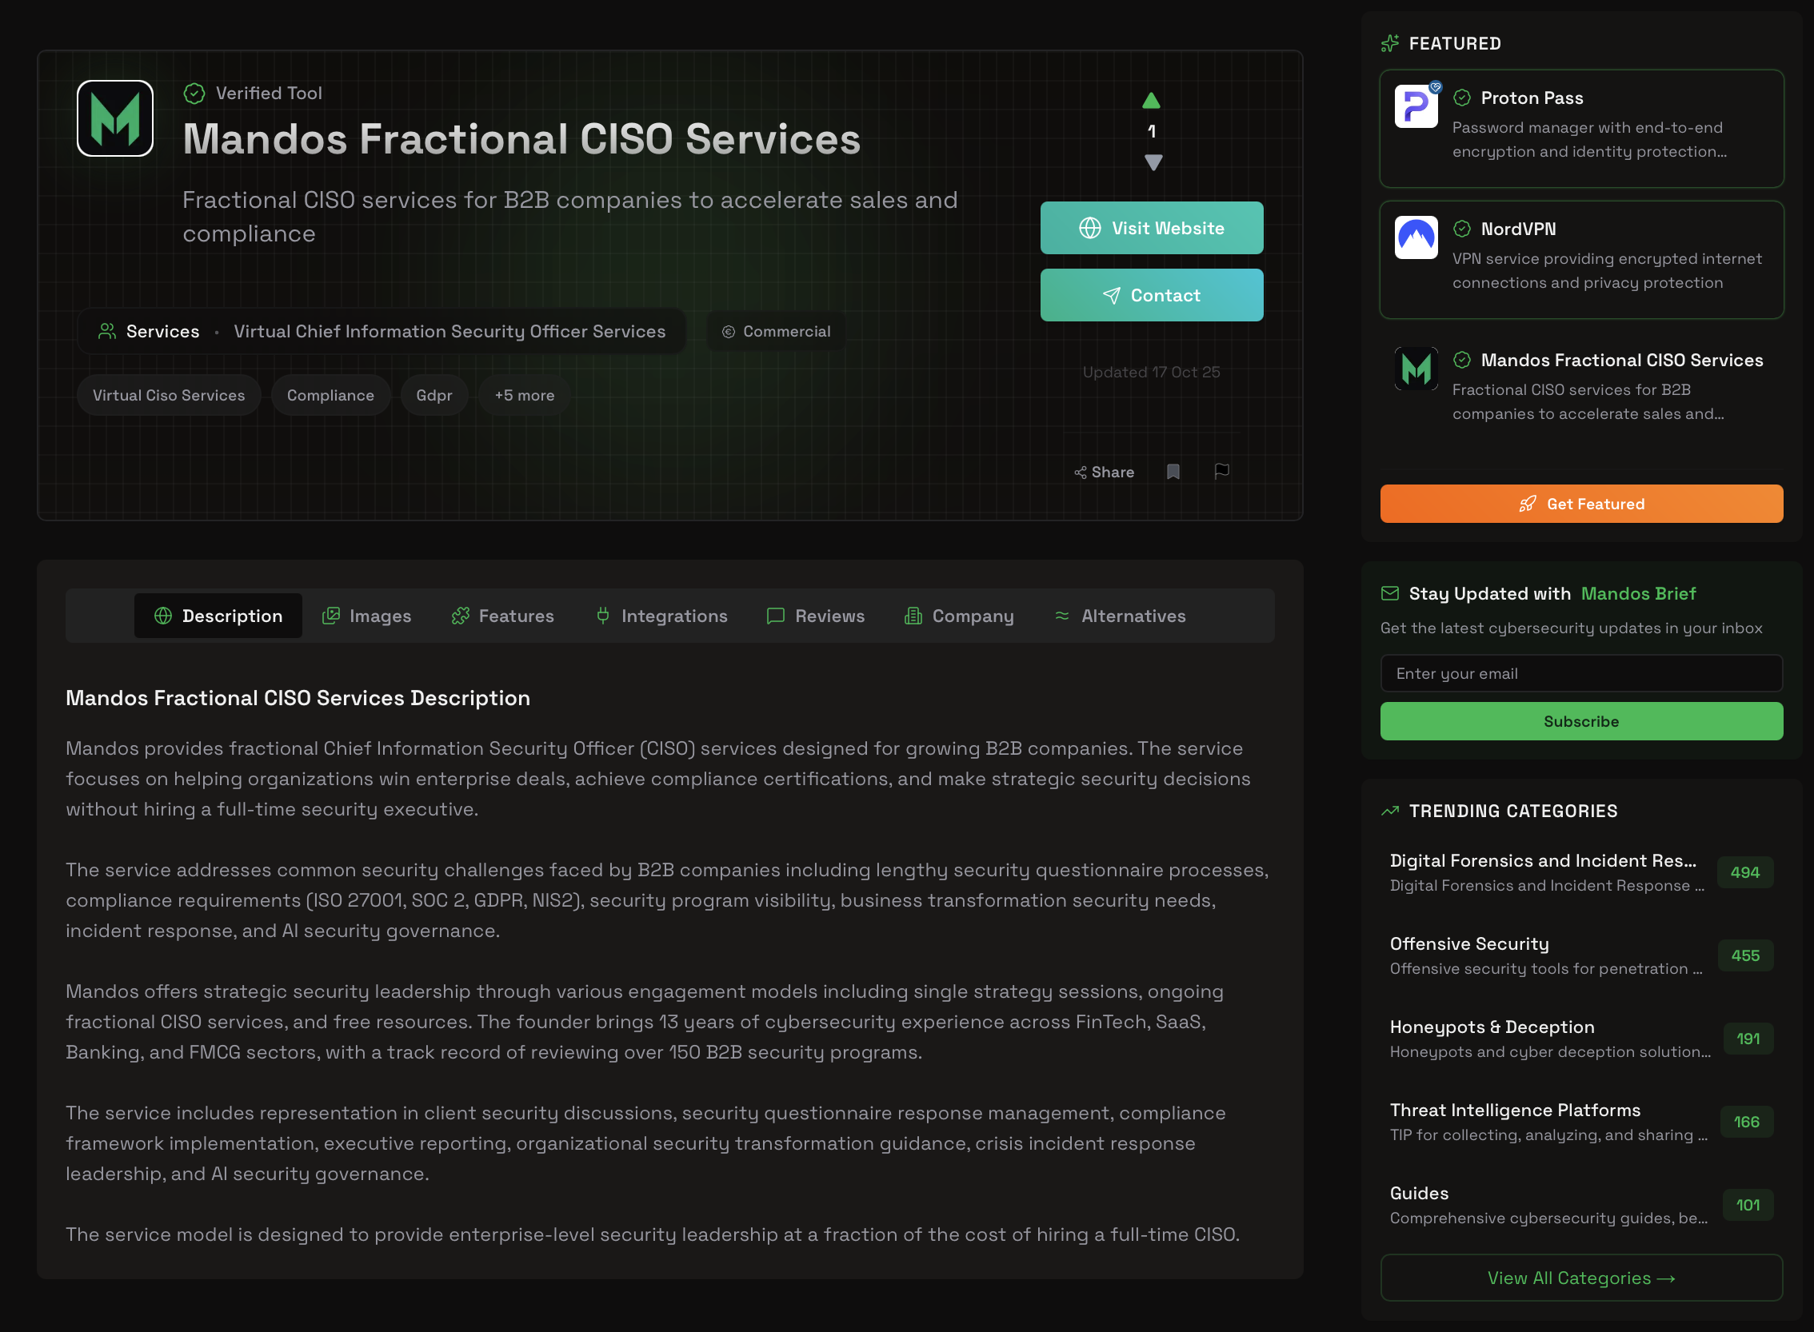Image resolution: width=1814 pixels, height=1332 pixels.
Task: Upvote Mandos Fractional CISO Services
Action: pos(1152,100)
